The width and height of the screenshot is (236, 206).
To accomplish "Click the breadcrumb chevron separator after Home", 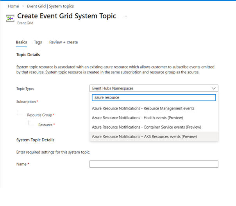I will click(23, 6).
